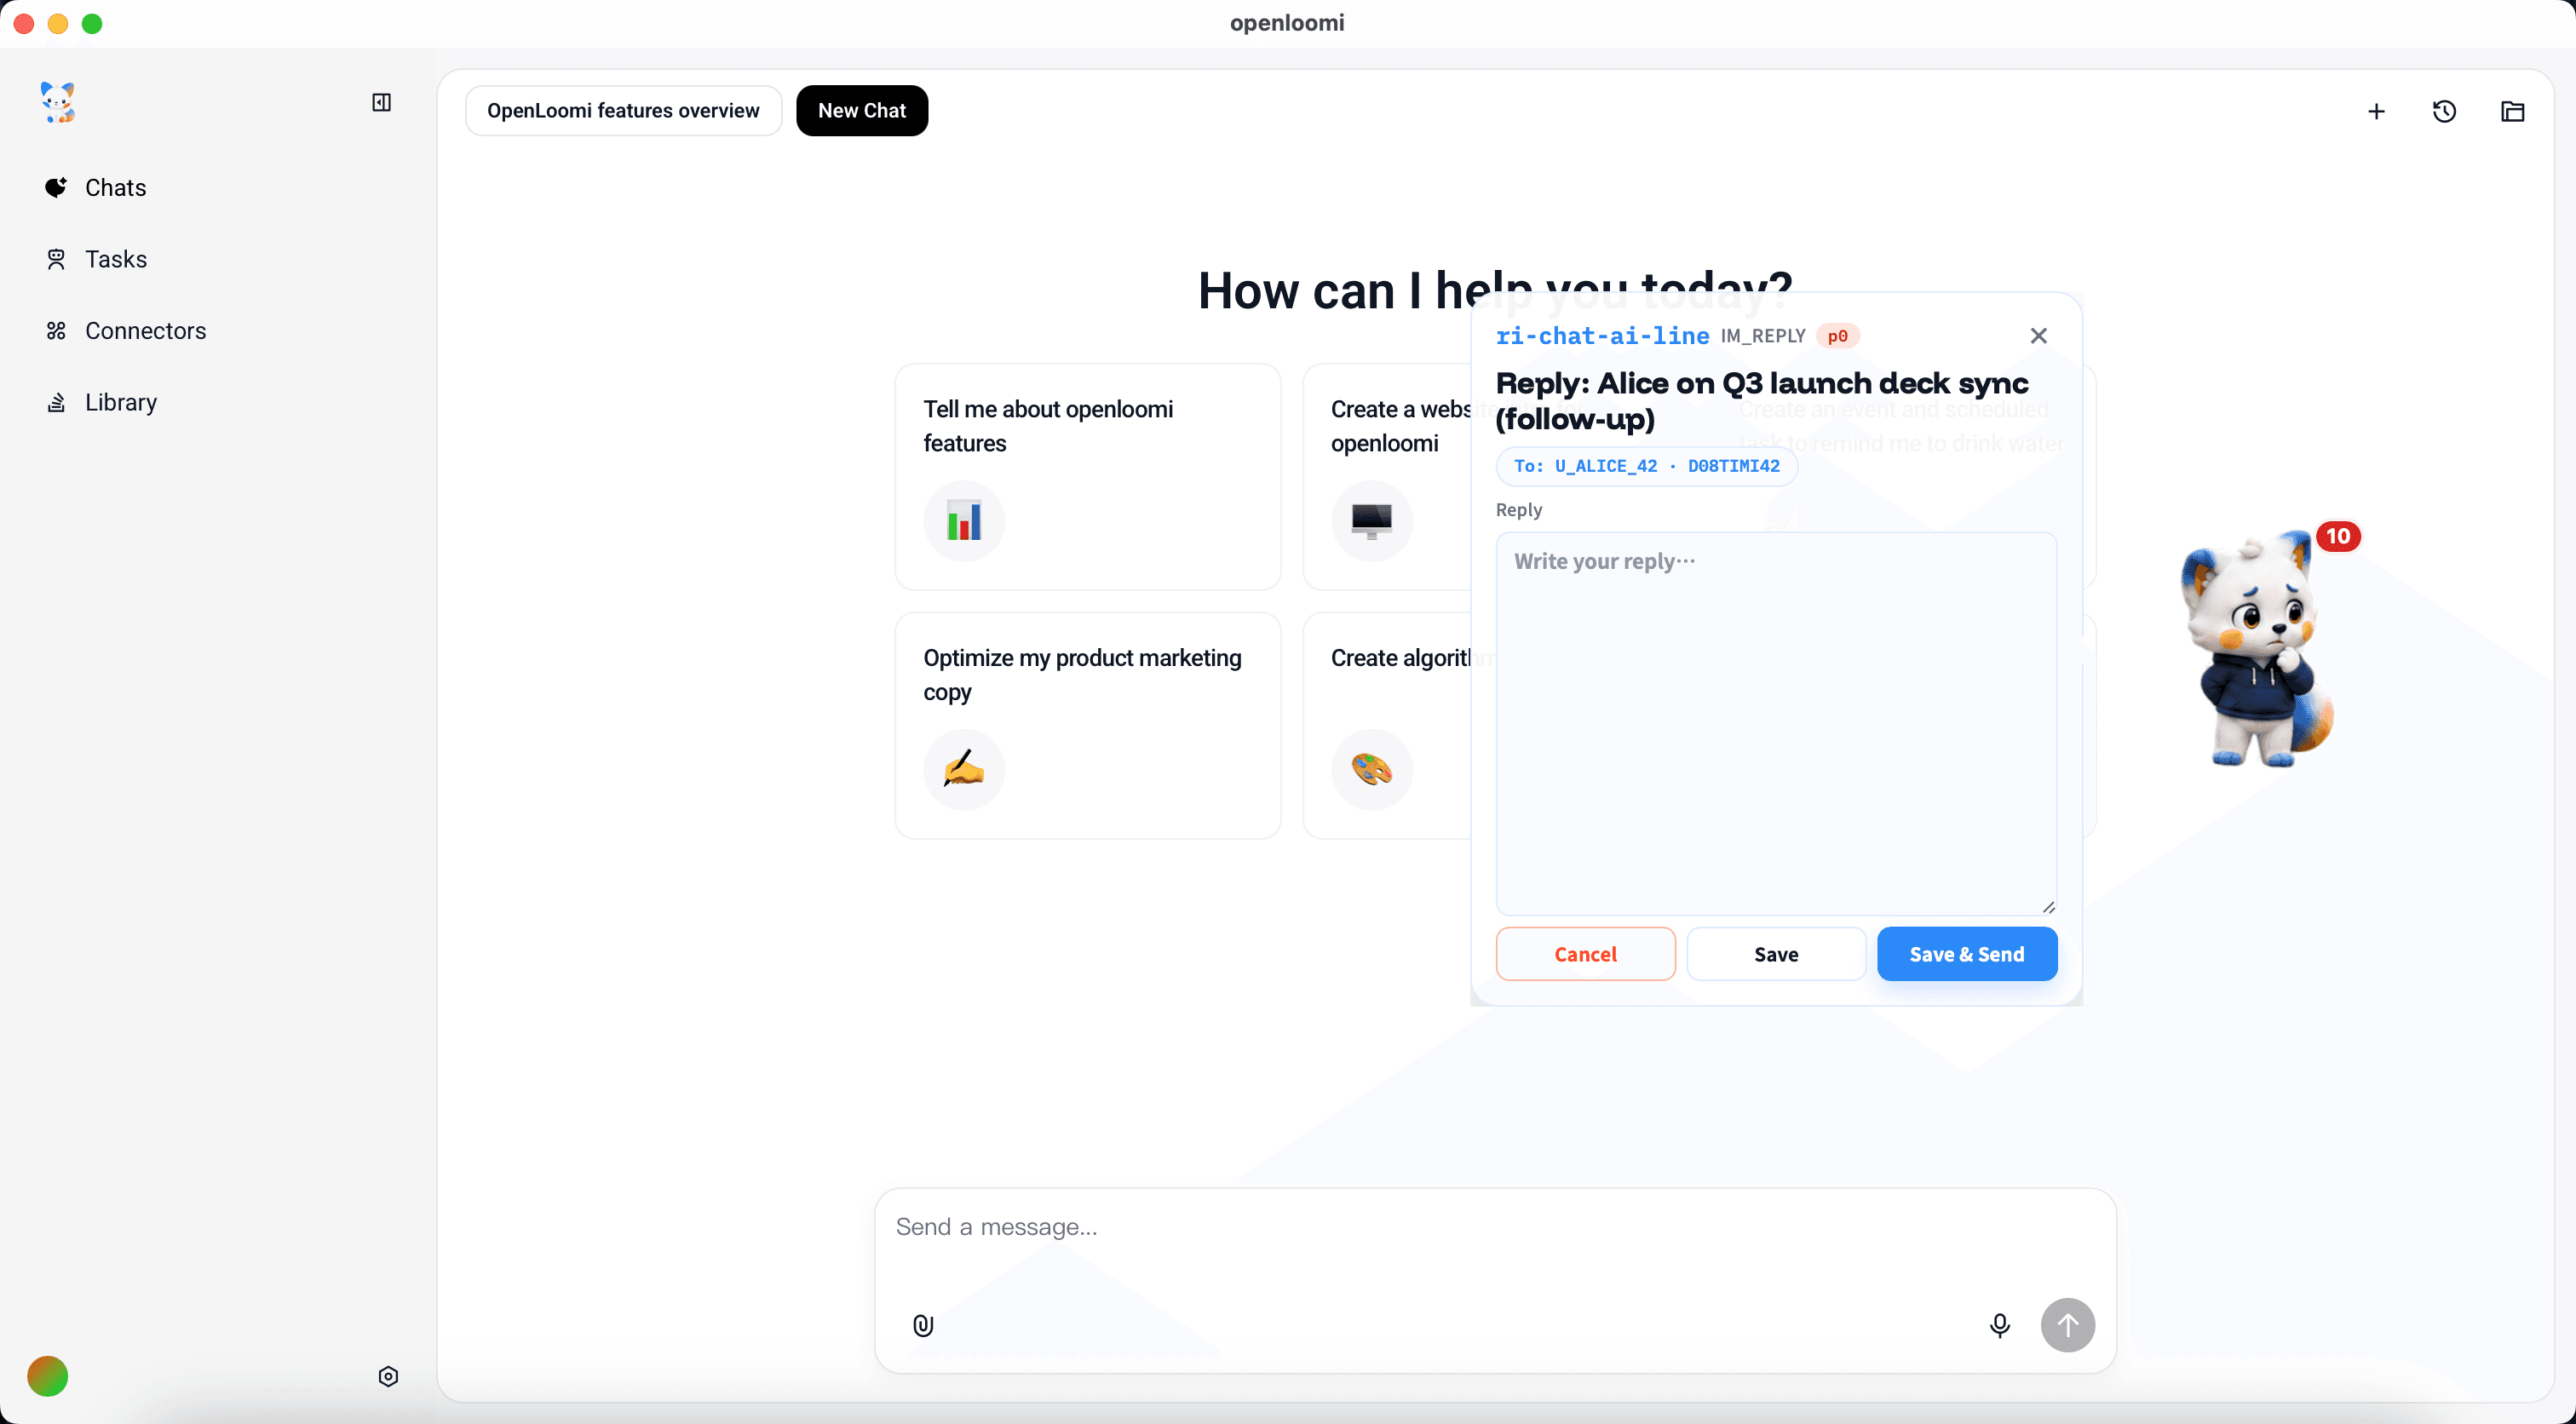Click the OpenLoomi fox logo
The image size is (2576, 1424).
point(58,102)
